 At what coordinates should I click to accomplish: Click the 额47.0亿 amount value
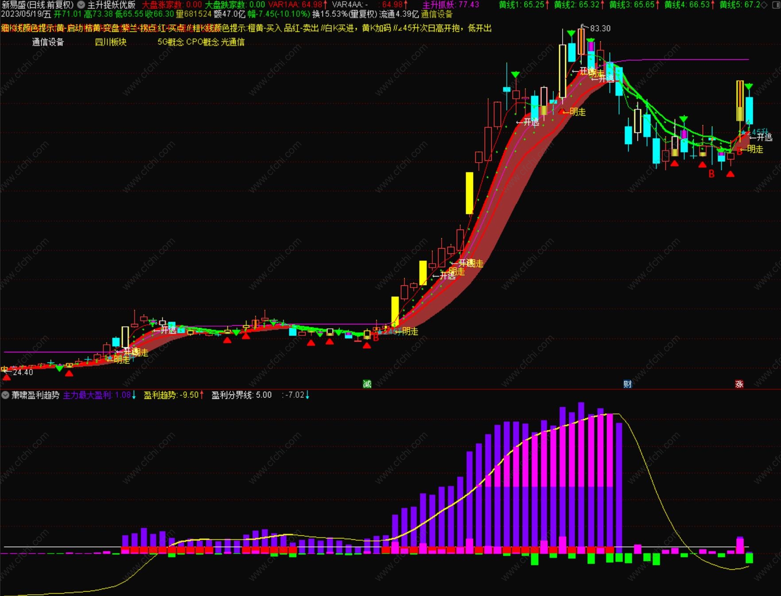[x=229, y=14]
